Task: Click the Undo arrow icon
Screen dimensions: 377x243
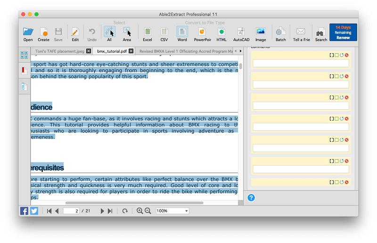Action: (92, 34)
